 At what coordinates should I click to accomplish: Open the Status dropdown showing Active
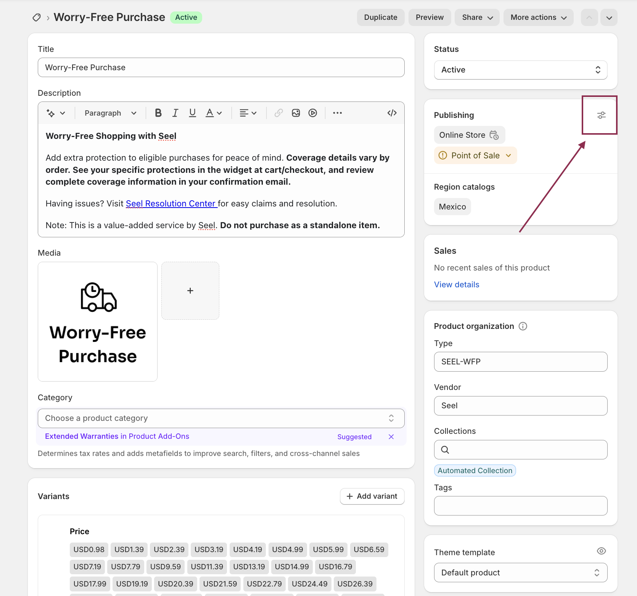tap(520, 70)
